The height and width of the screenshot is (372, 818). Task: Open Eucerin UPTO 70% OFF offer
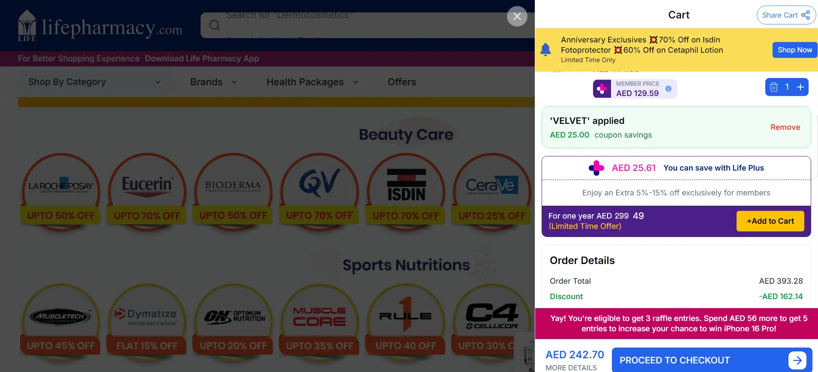coord(147,192)
